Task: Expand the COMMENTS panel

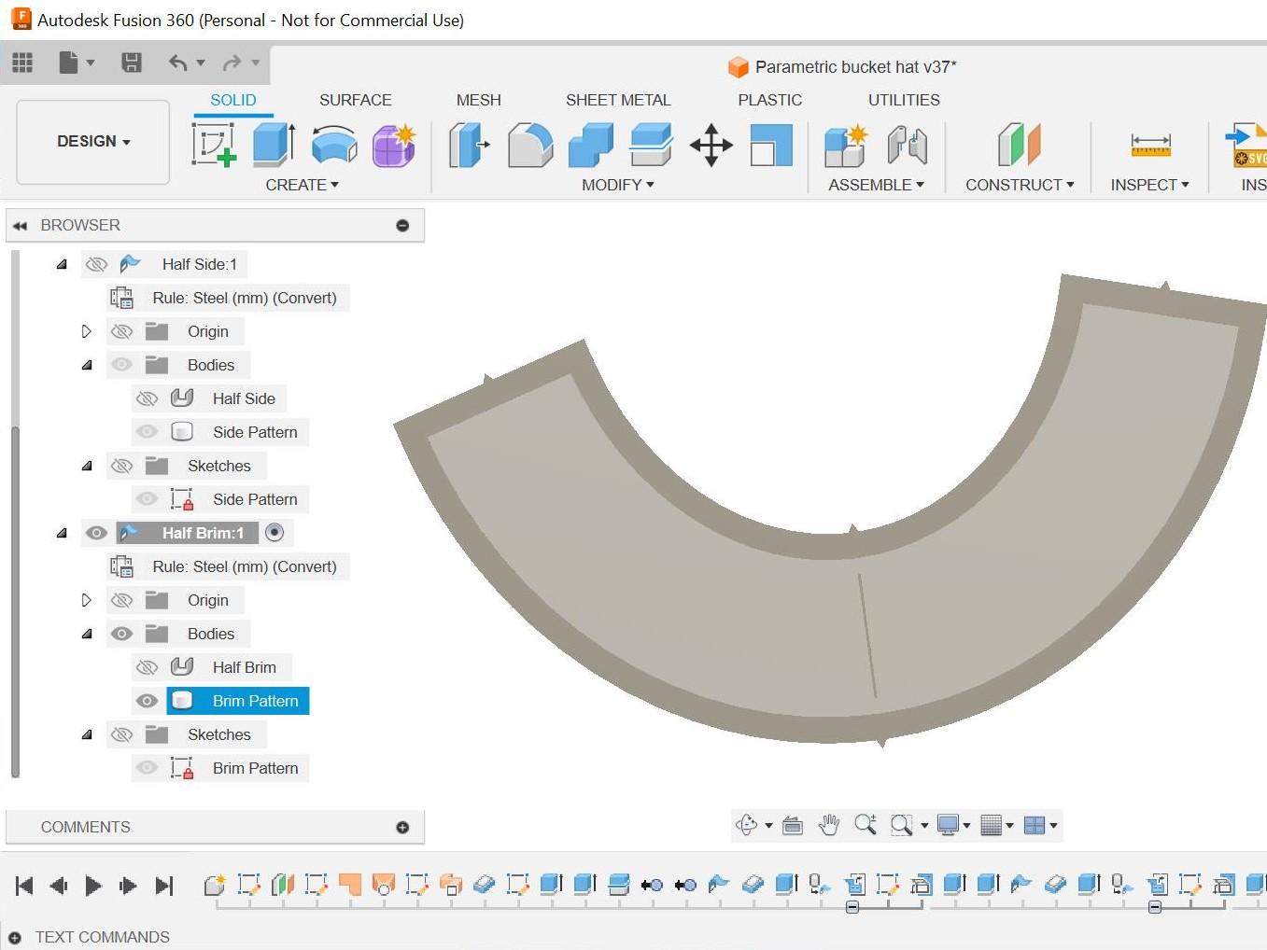Action: click(x=402, y=827)
